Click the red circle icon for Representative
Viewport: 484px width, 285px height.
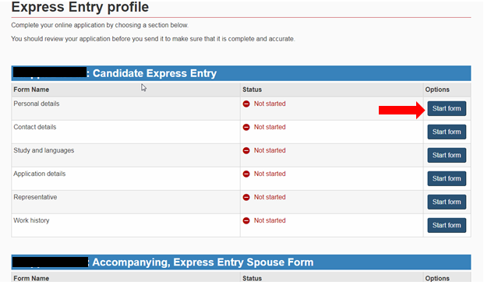coord(246,197)
